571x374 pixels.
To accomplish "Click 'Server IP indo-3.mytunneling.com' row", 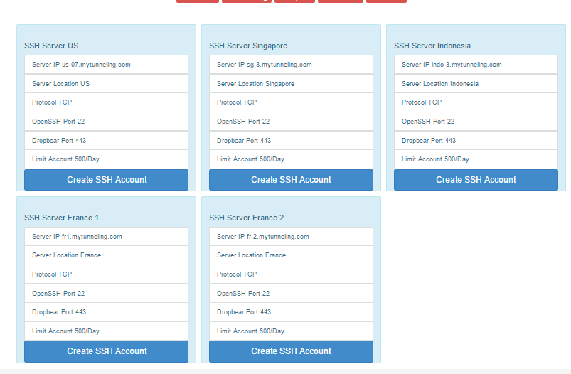I will (x=476, y=65).
